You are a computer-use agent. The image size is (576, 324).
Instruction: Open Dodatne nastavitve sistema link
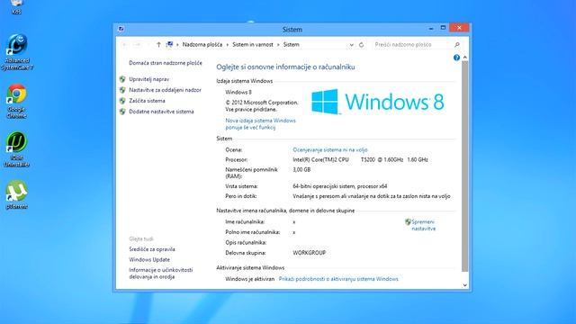pos(161,112)
